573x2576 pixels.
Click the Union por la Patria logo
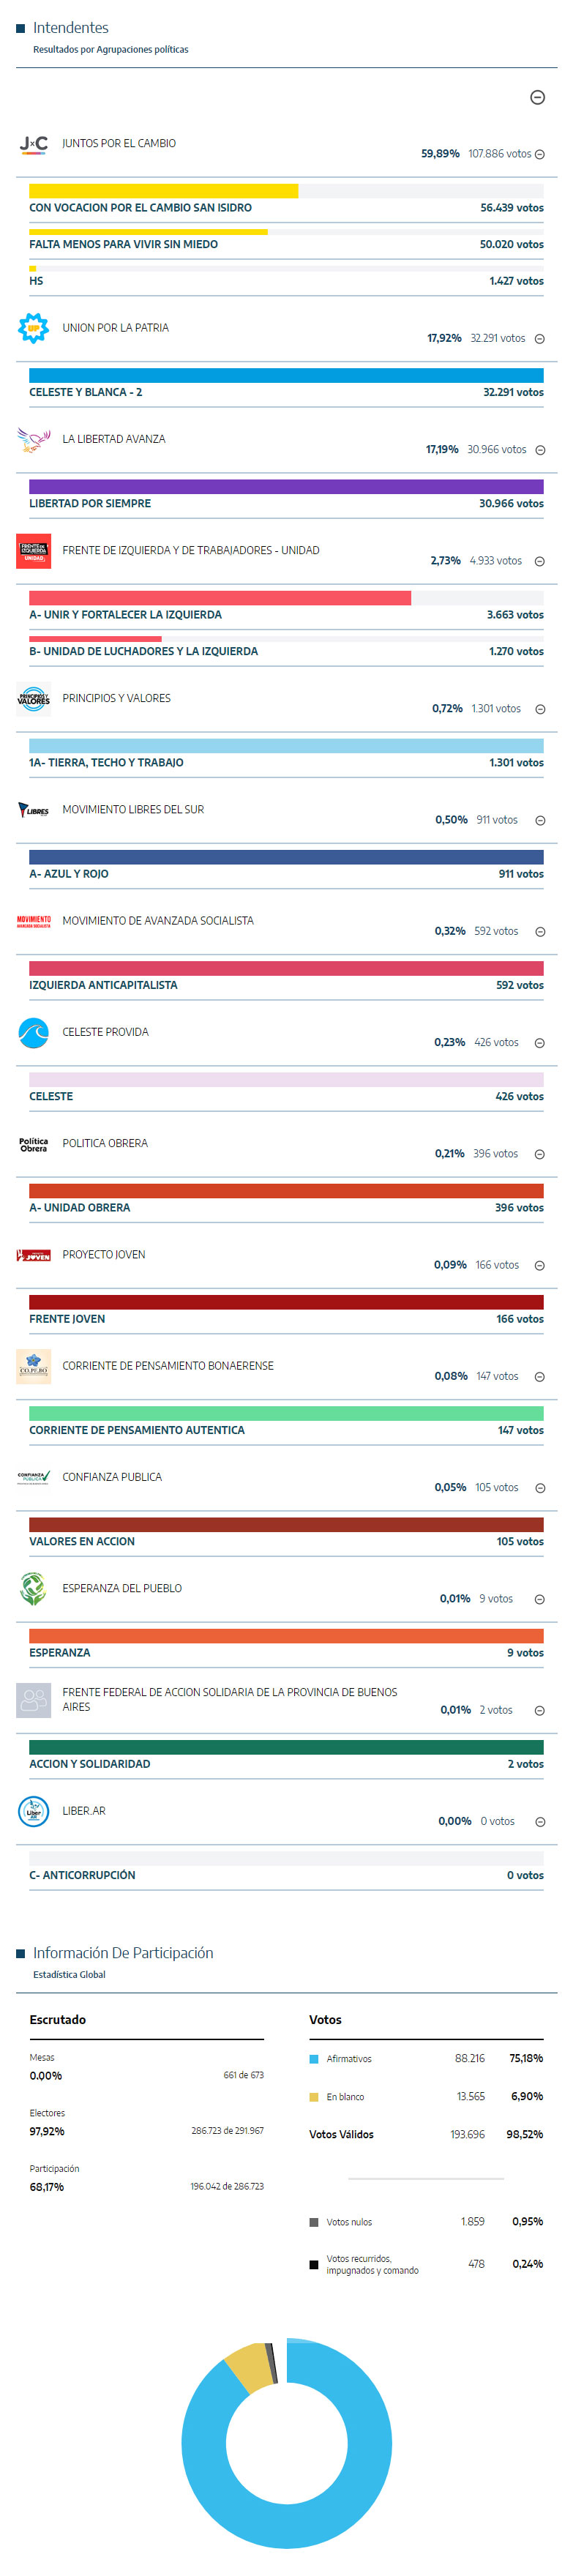click(x=33, y=328)
